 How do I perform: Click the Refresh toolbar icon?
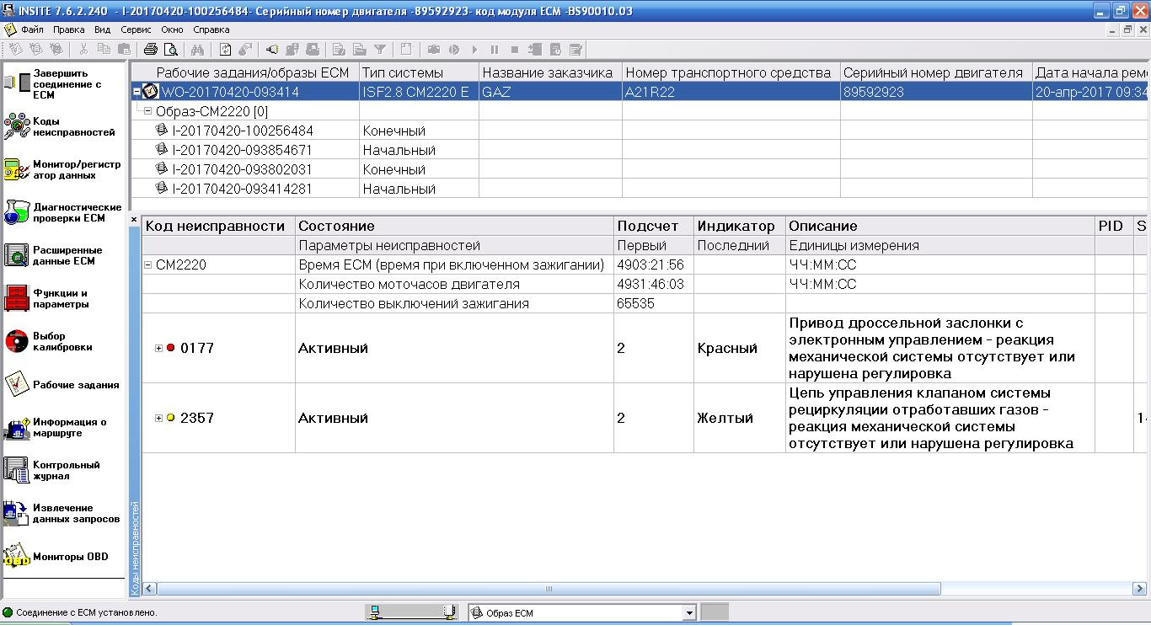pos(226,49)
